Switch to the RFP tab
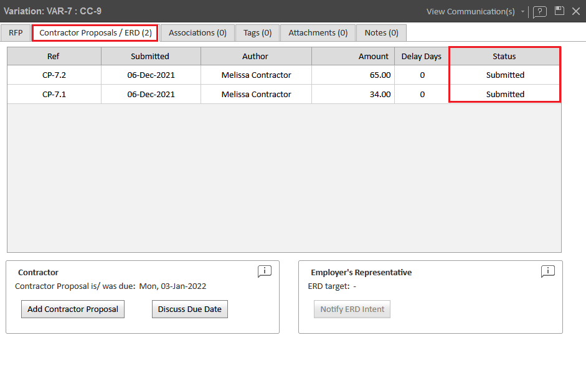Viewport: 586px width, 368px height. click(x=16, y=32)
